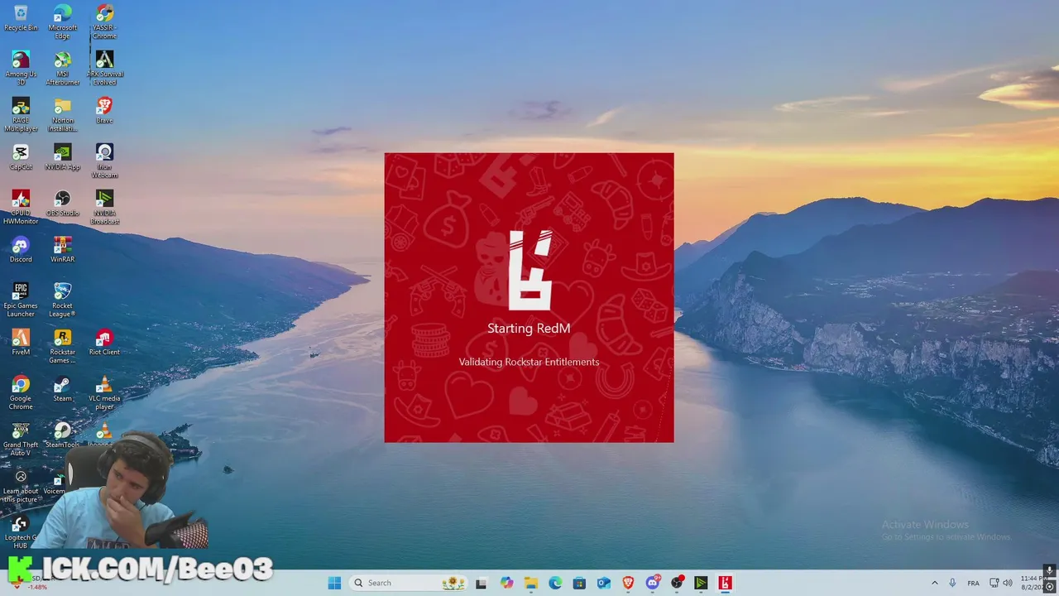The image size is (1059, 596).
Task: Select the OBS Studio desktop icon
Action: click(x=62, y=203)
